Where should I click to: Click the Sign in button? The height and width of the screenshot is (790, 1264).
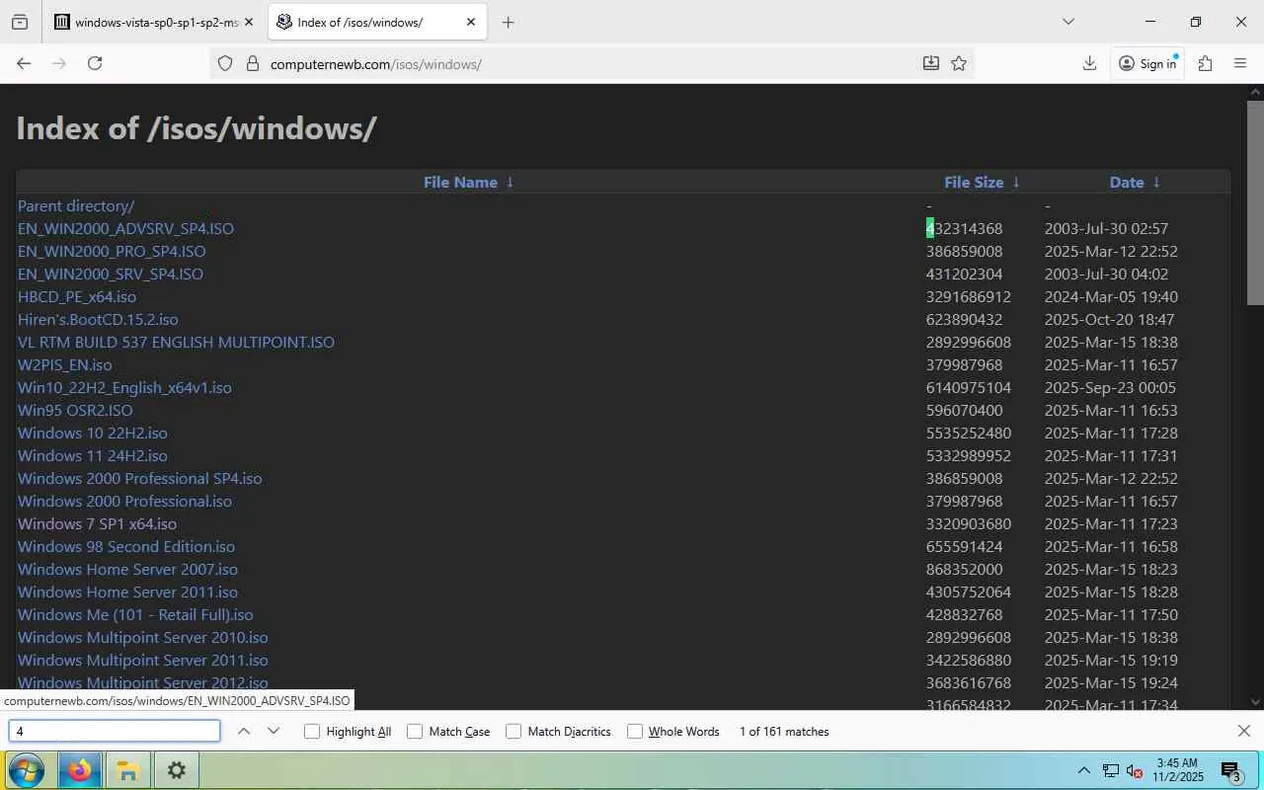(1147, 63)
